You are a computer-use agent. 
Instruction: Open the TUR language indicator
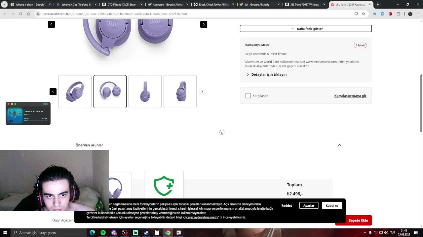[x=393, y=233]
